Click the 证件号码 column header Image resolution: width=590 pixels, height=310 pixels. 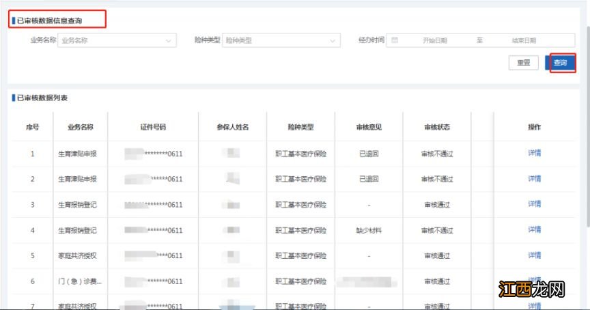point(153,127)
